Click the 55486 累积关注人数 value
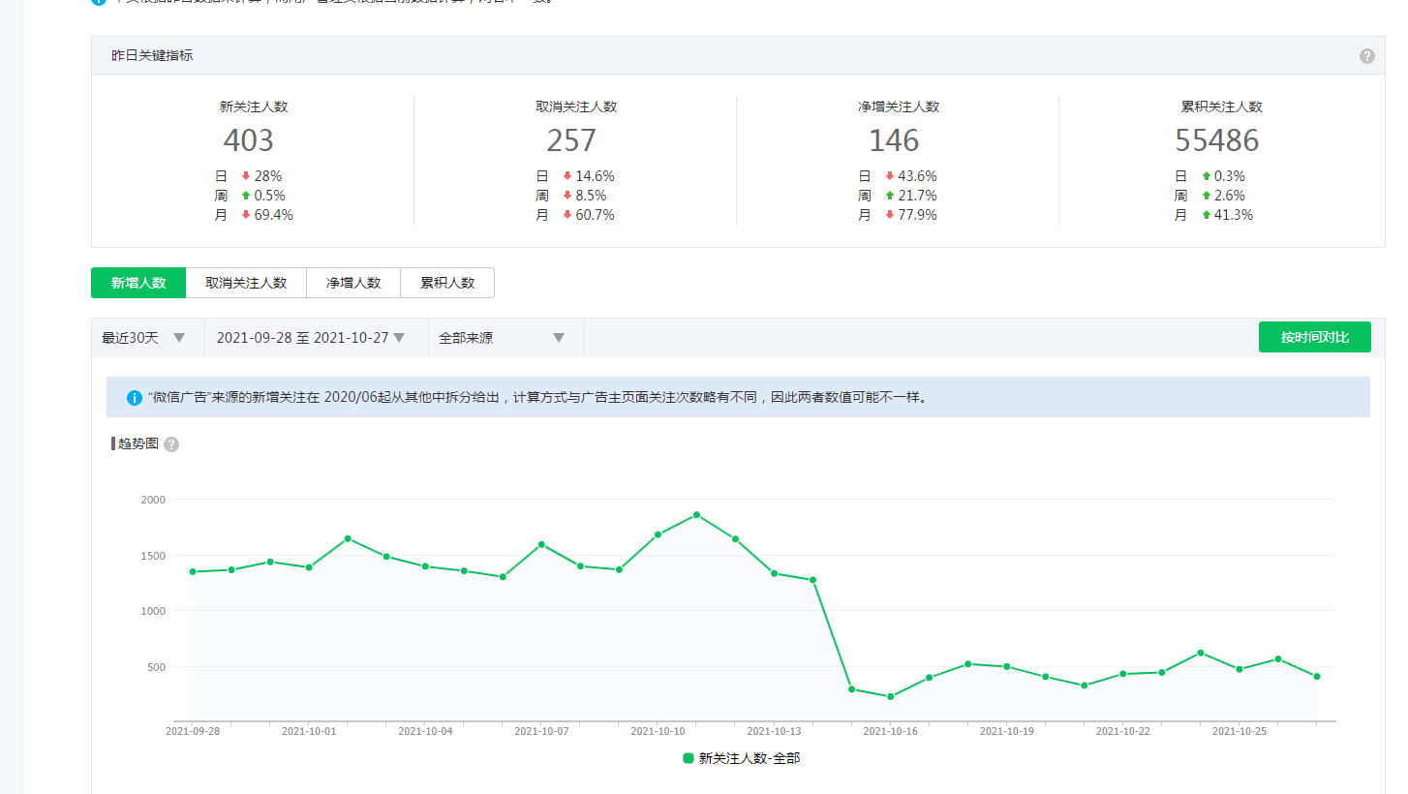The width and height of the screenshot is (1408, 794). [1217, 141]
